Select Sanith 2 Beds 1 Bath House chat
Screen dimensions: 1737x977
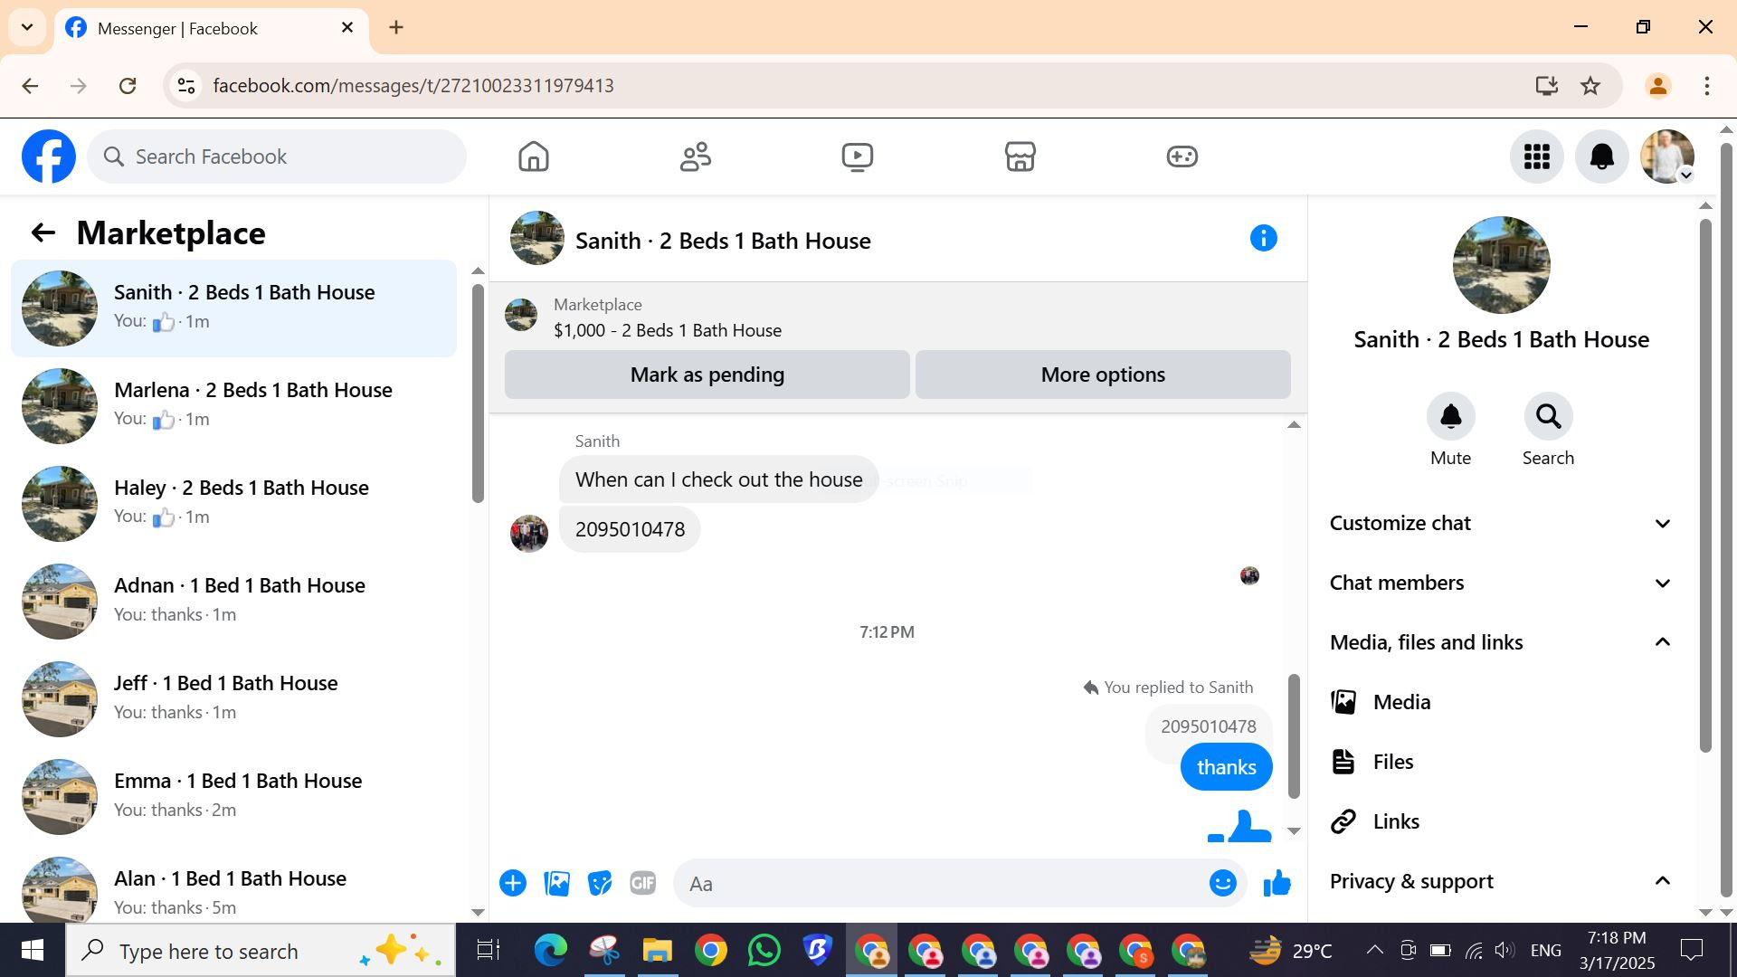pyautogui.click(x=233, y=308)
